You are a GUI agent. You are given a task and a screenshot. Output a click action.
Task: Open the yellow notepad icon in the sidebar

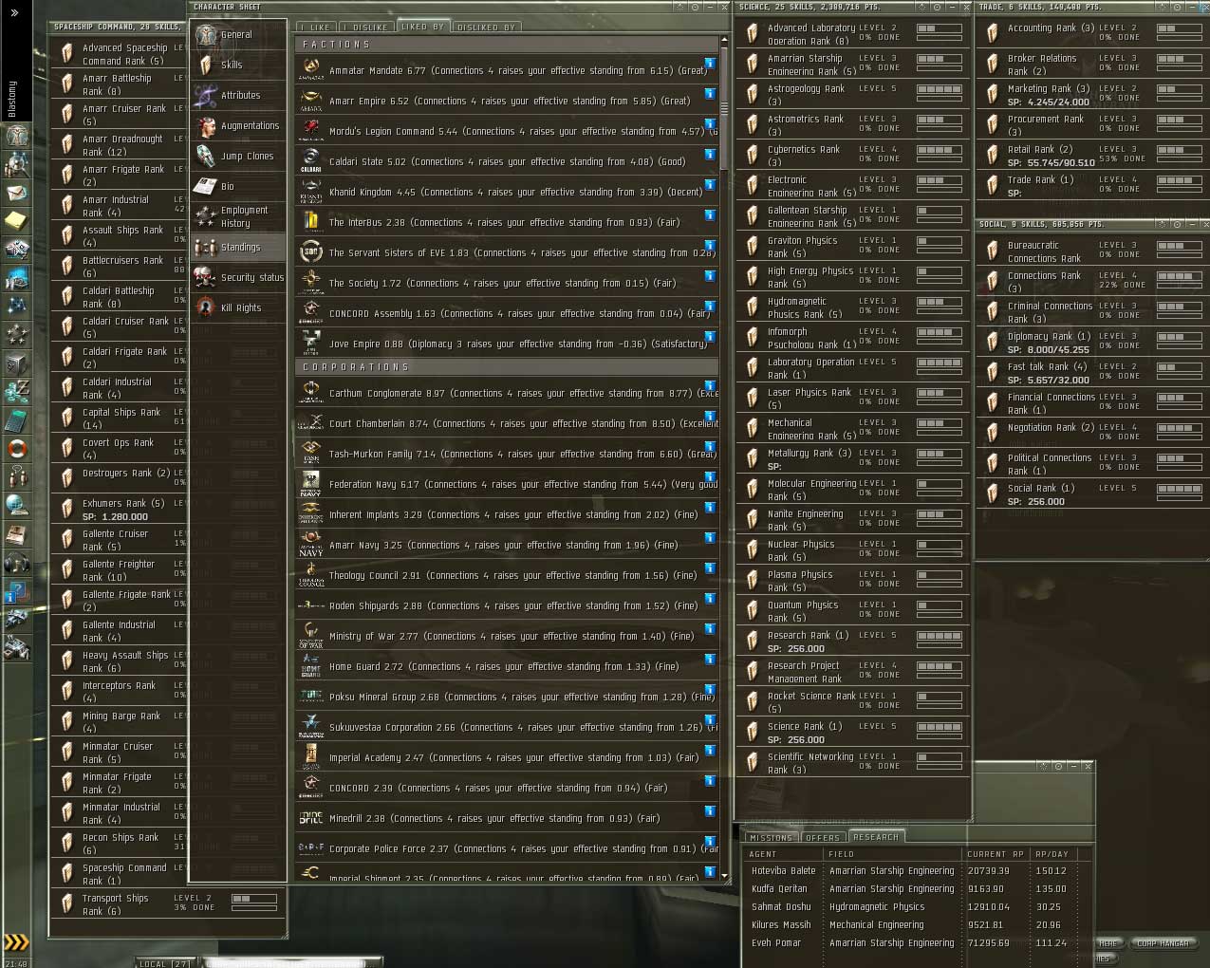pyautogui.click(x=16, y=221)
